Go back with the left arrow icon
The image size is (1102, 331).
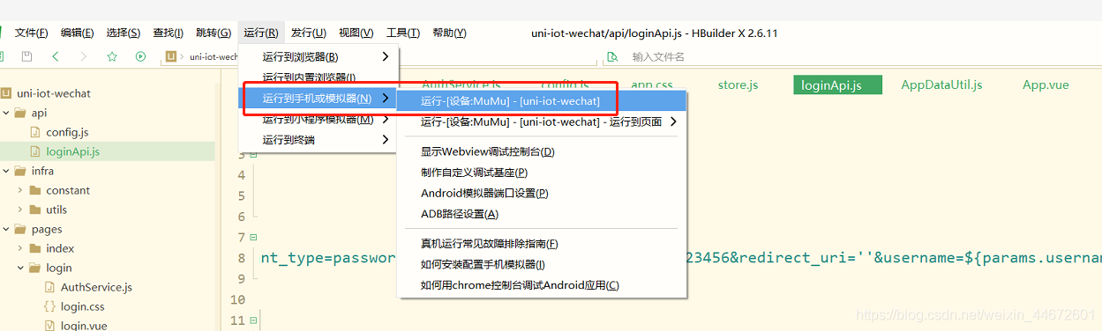pyautogui.click(x=56, y=56)
